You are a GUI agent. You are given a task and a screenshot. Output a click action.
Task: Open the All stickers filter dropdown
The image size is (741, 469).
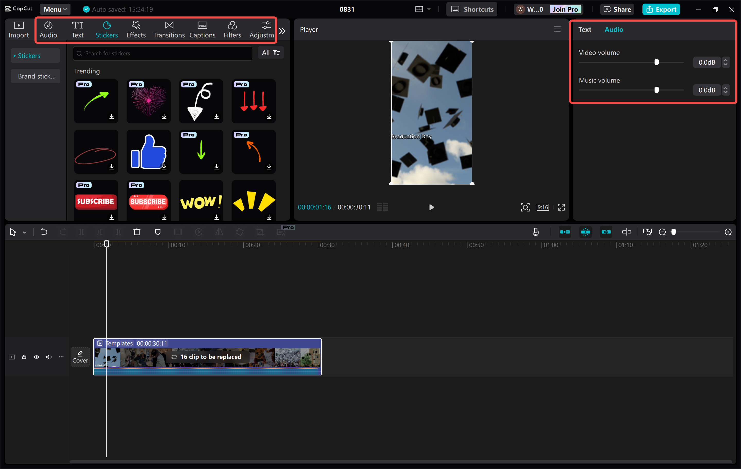270,52
